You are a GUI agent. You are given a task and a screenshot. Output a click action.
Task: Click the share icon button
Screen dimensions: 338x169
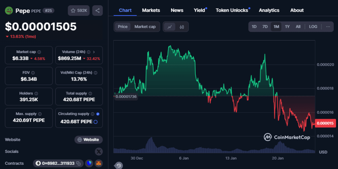(97, 11)
